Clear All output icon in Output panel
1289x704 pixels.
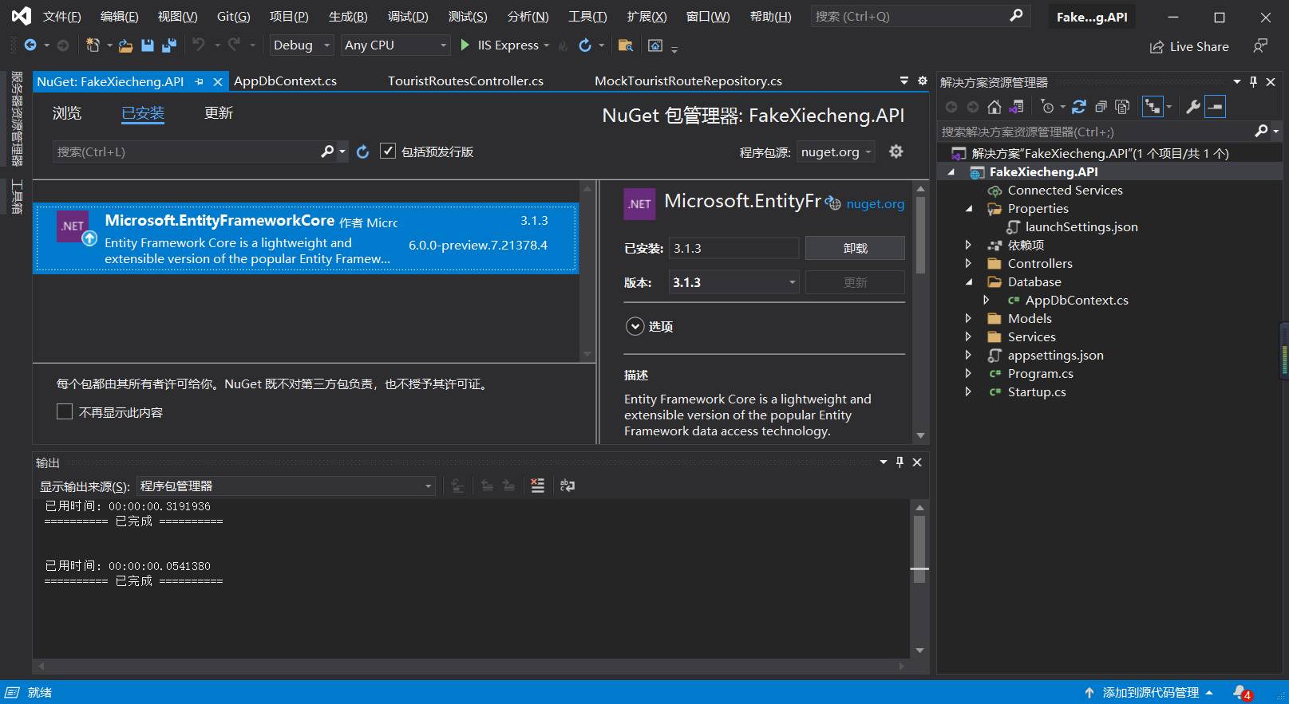[x=538, y=486]
